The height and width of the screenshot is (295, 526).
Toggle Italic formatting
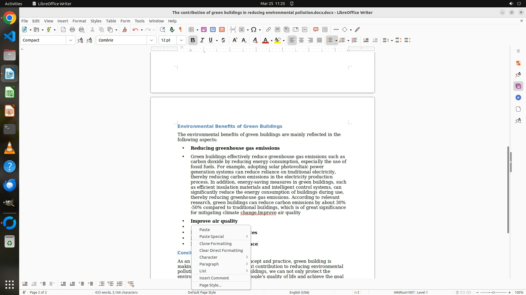pyautogui.click(x=202, y=40)
